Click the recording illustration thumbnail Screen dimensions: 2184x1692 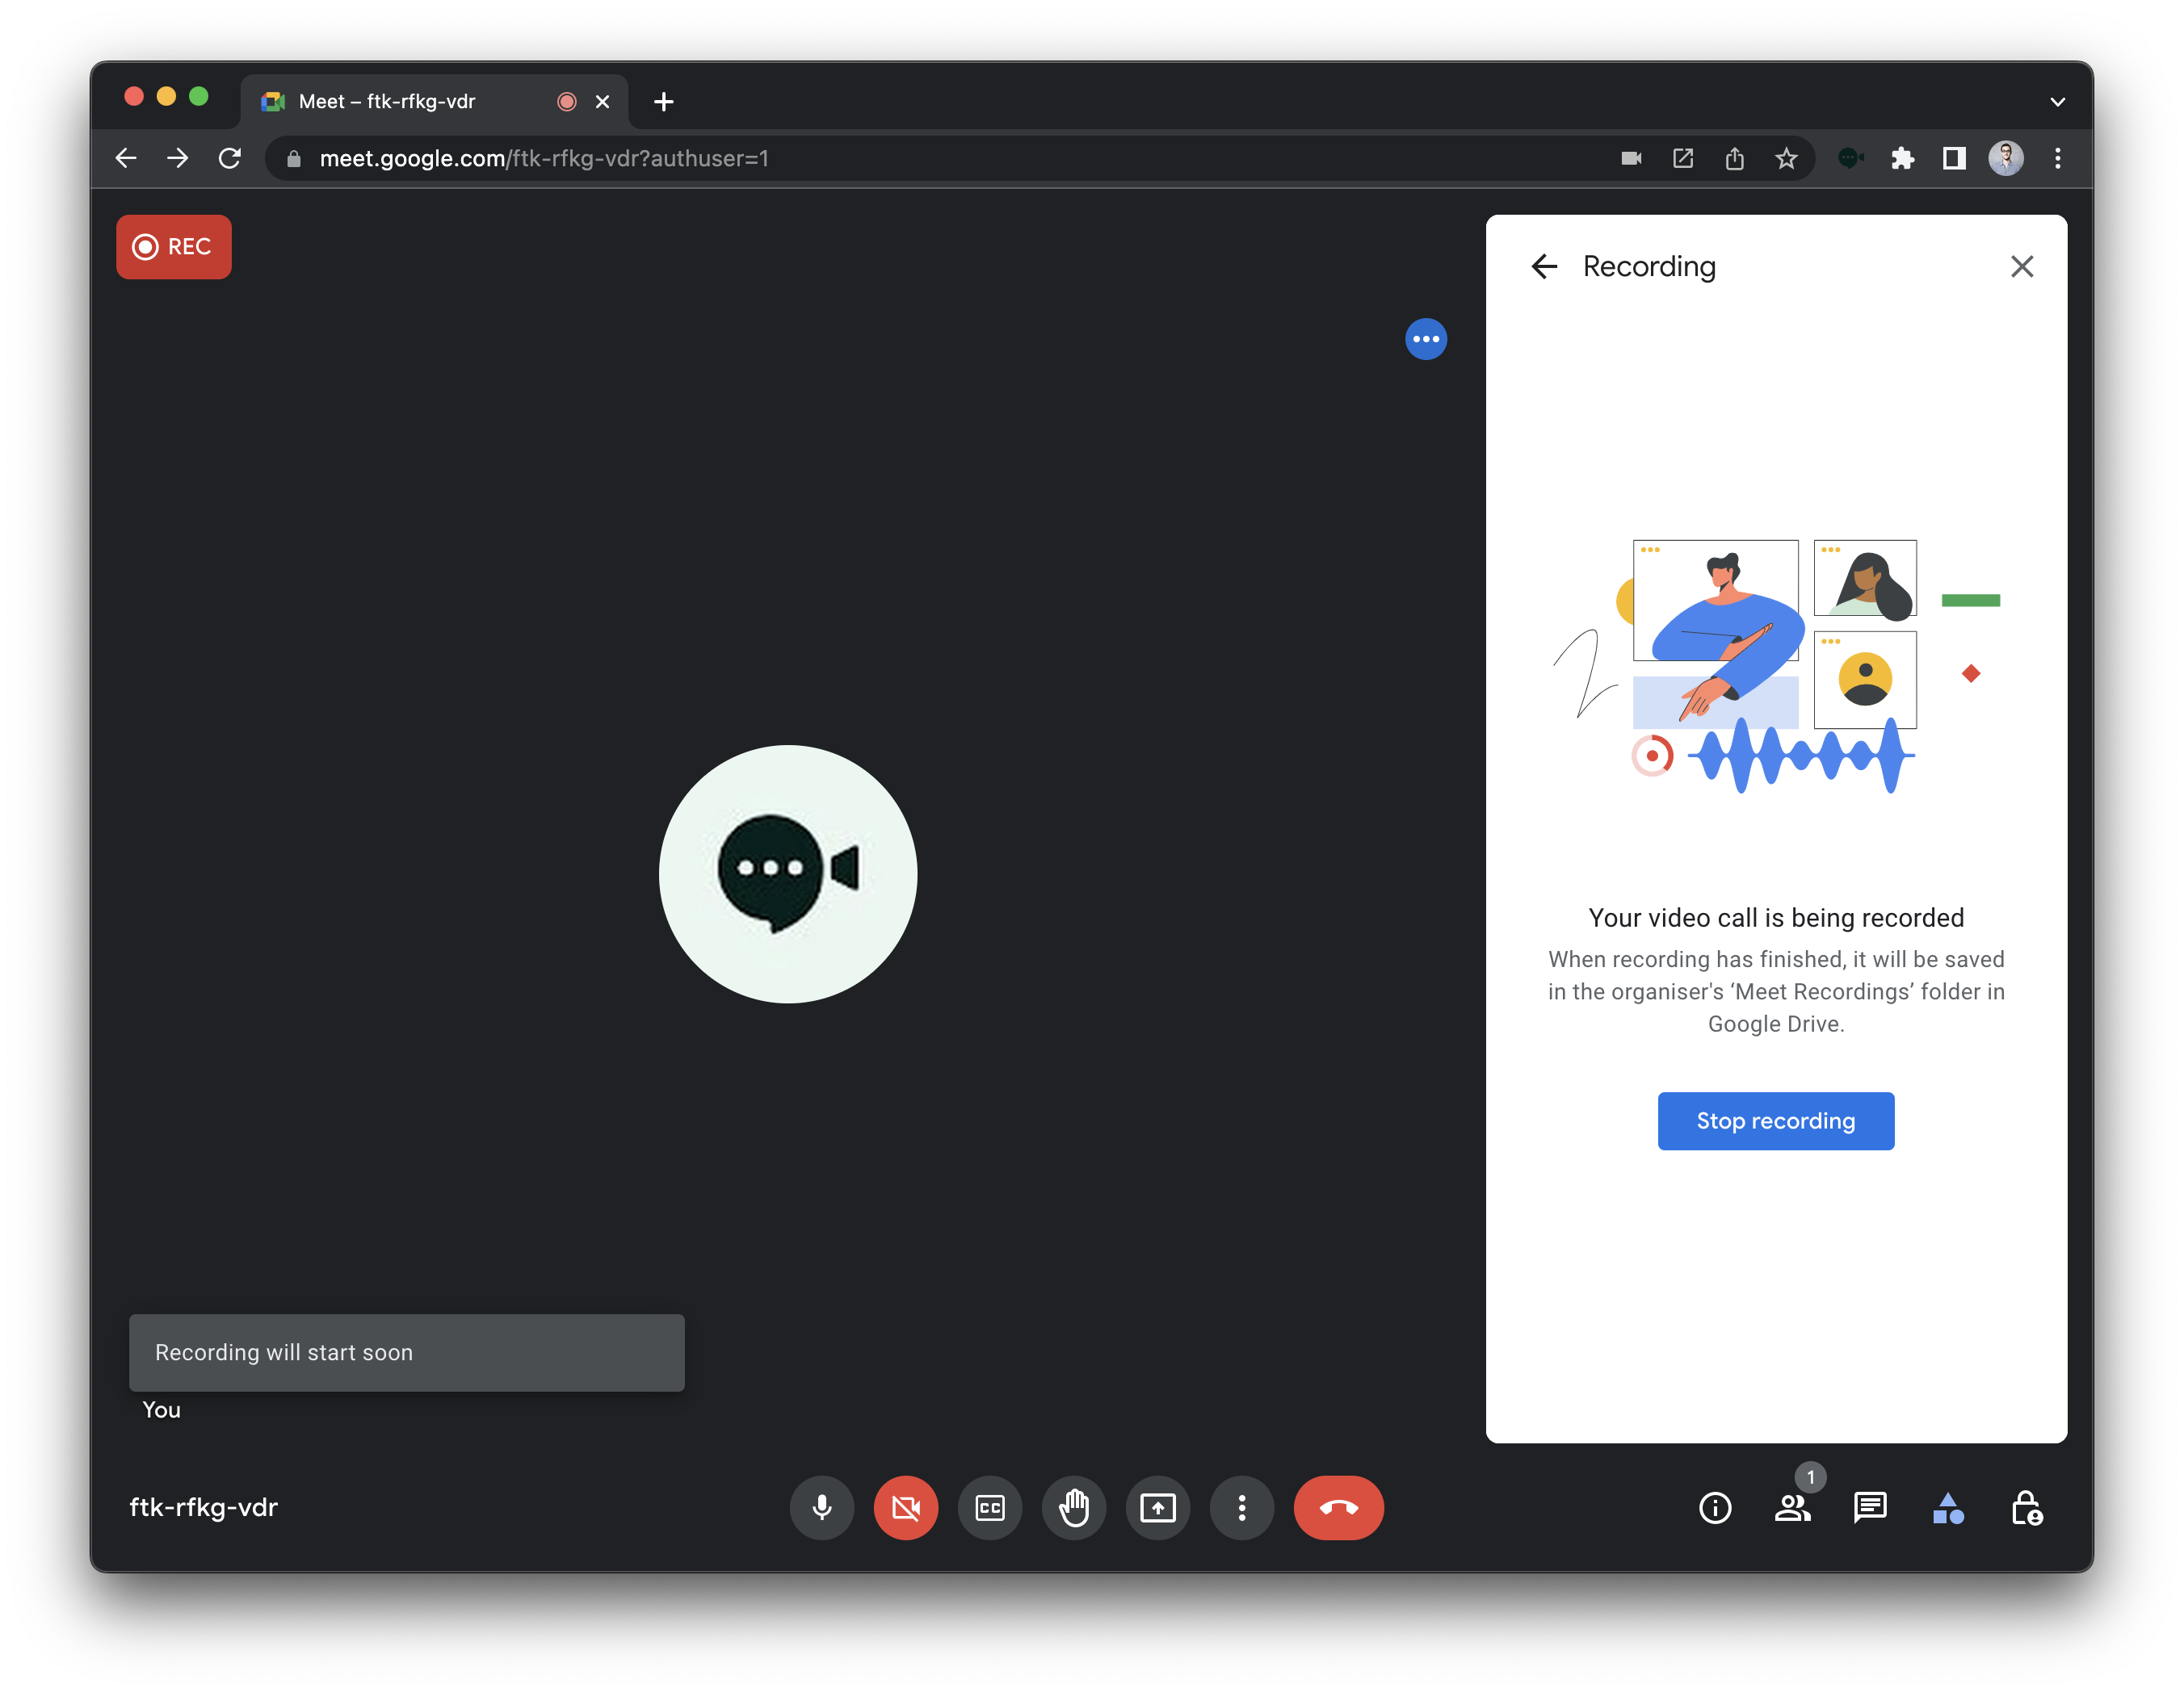click(x=1773, y=655)
